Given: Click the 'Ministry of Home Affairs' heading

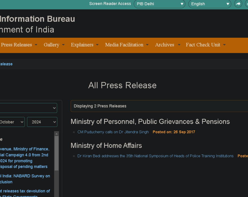Looking at the screenshot, I should pos(106,145).
